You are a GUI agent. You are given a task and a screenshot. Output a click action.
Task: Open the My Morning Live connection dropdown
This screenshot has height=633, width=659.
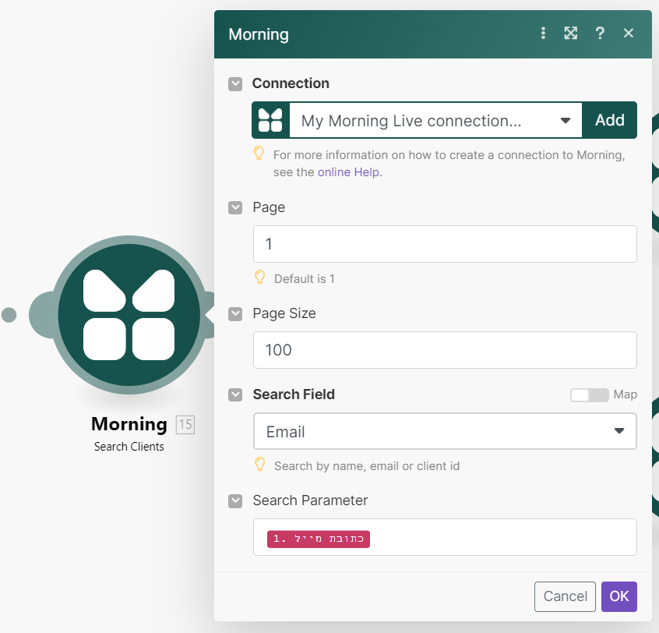click(435, 120)
